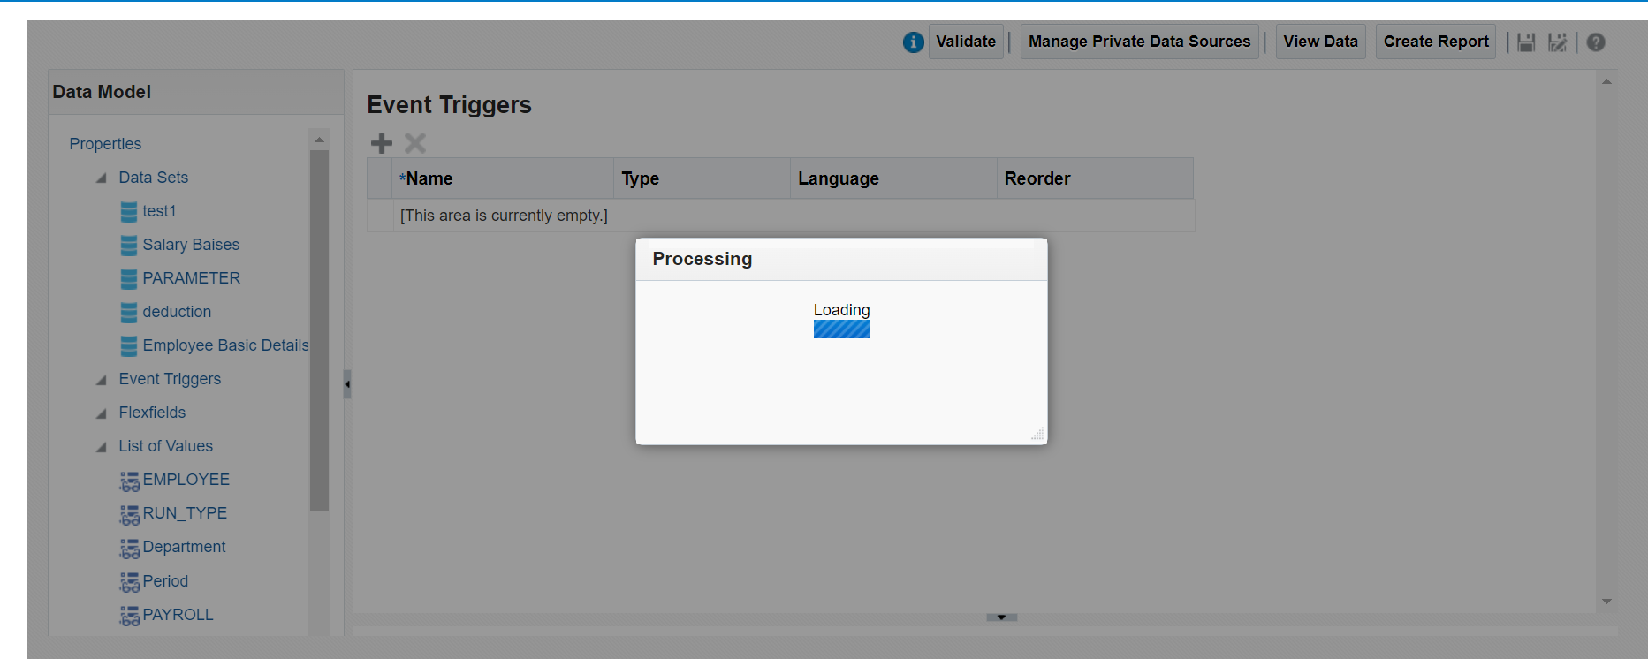This screenshot has width=1648, height=659.
Task: Collapse the Event Triggers tree node
Action: [101, 380]
